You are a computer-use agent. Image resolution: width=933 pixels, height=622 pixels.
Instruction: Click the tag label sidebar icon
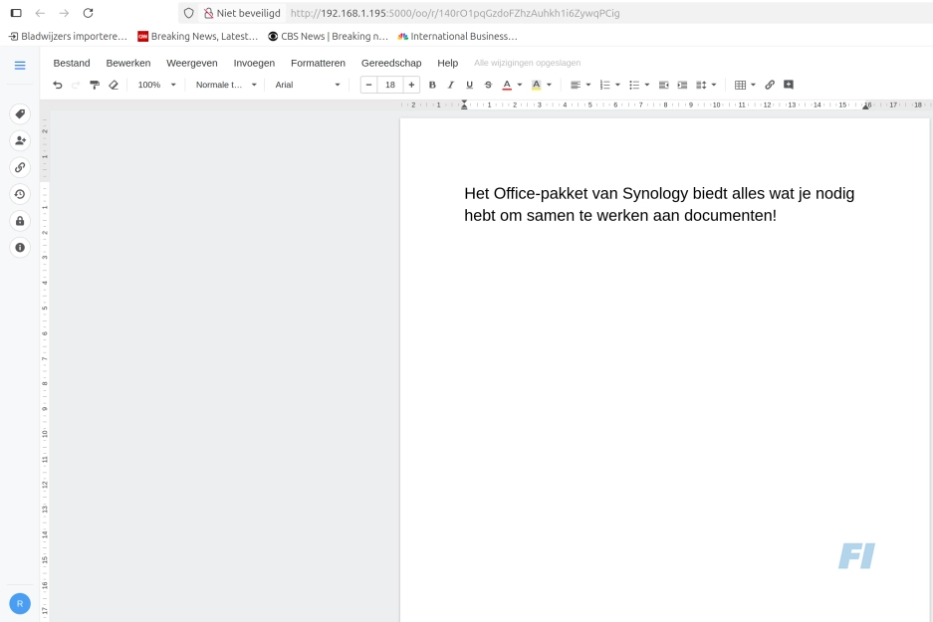[20, 114]
